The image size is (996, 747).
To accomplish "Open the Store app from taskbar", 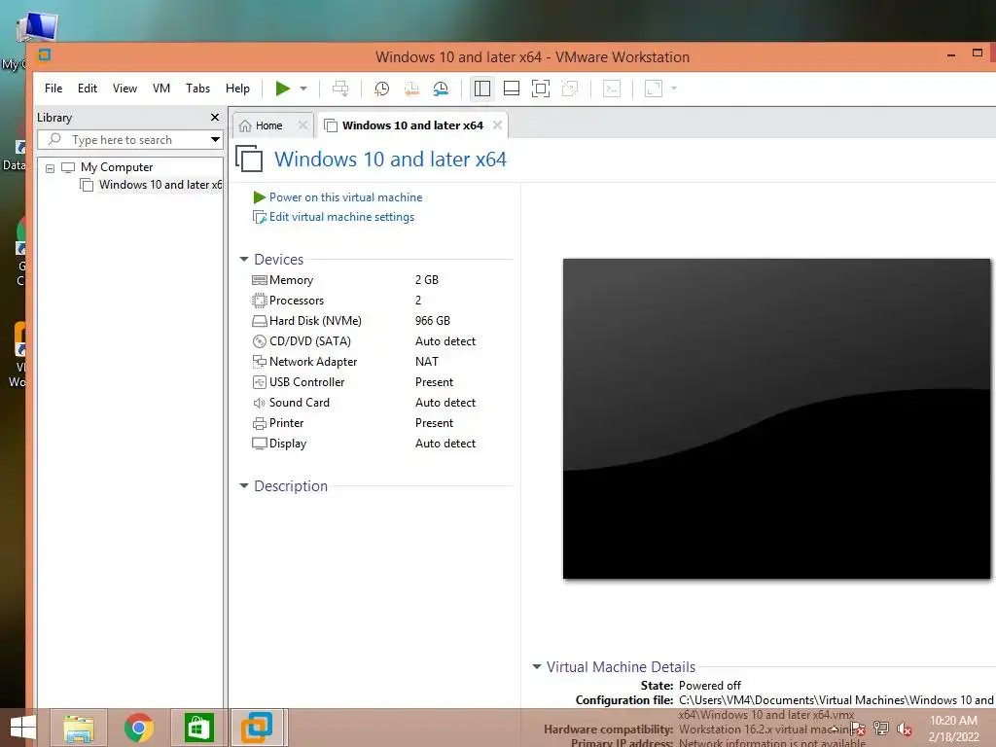I will pos(198,728).
